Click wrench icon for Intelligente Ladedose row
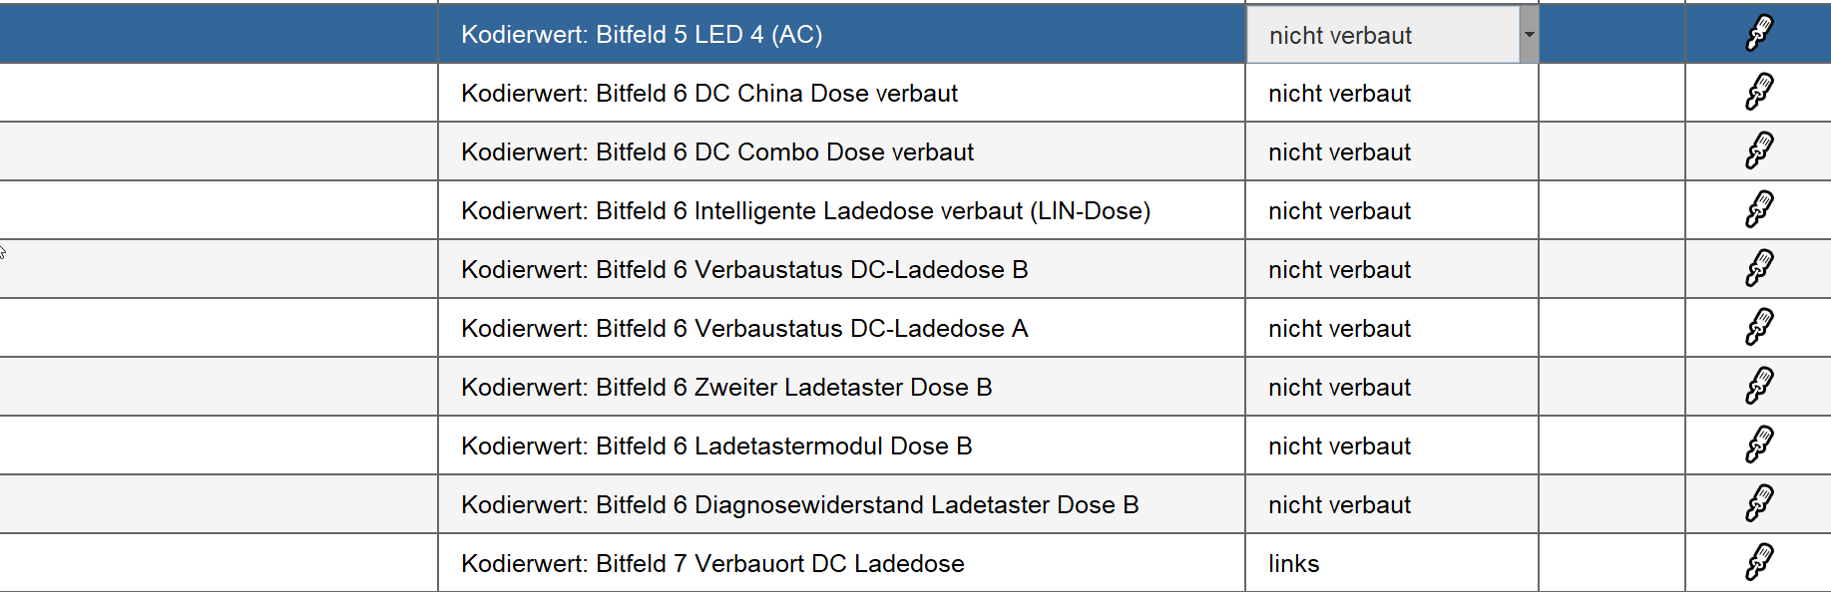The width and height of the screenshot is (1831, 592). tap(1759, 209)
